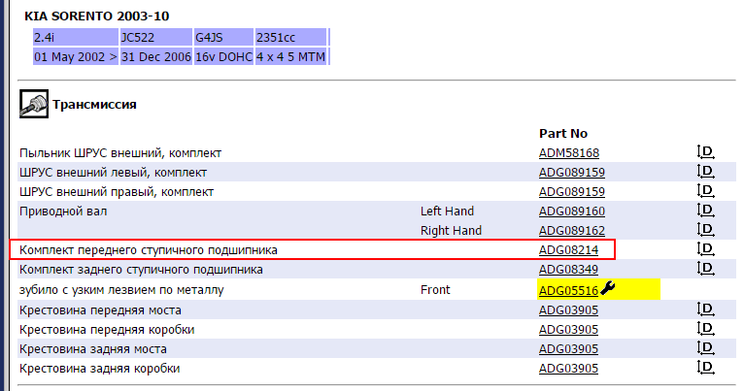The height and width of the screenshot is (391, 744).
Task: Open details icon for Пыльник ШРУС внешний row
Action: tap(706, 152)
